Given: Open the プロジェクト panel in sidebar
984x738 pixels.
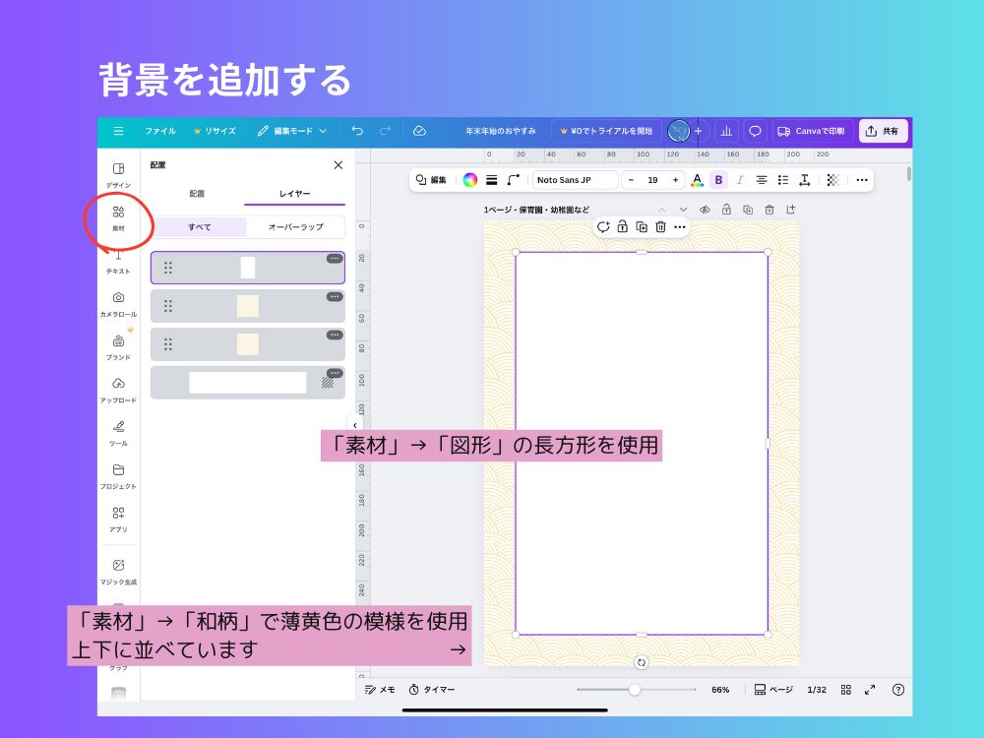Looking at the screenshot, I should point(118,474).
